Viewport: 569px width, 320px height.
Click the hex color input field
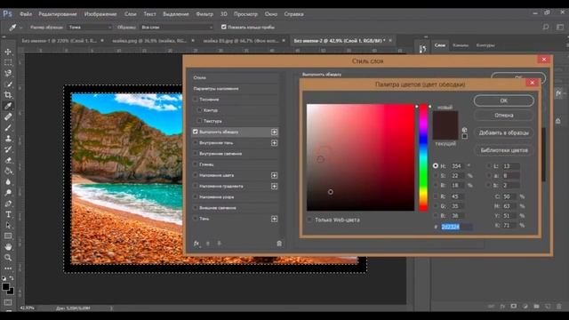click(456, 227)
